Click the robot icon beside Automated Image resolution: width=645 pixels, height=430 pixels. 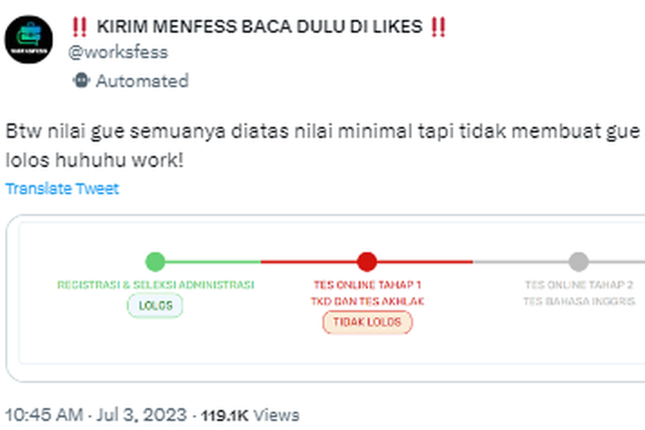[81, 81]
